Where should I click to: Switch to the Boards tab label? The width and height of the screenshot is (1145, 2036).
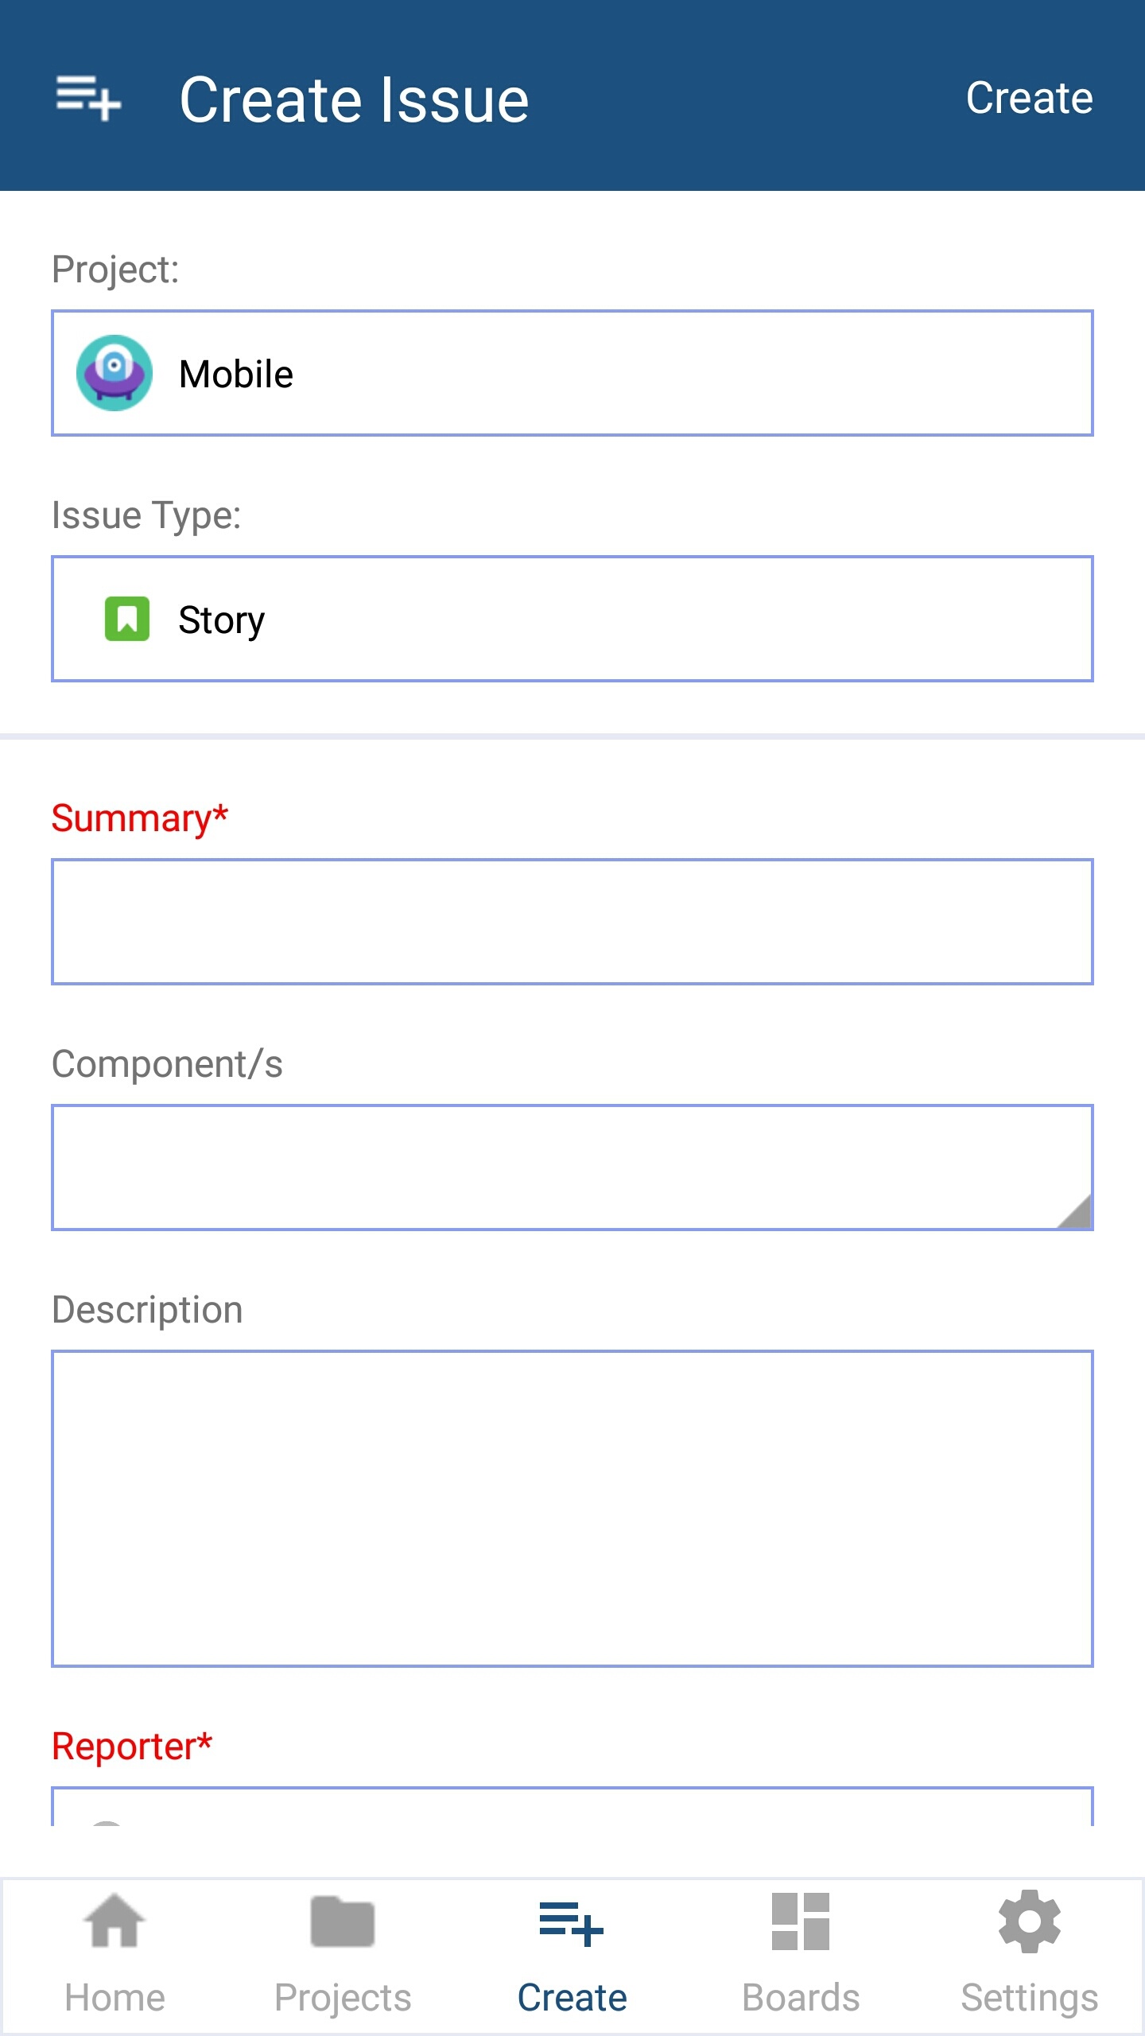(x=801, y=1997)
